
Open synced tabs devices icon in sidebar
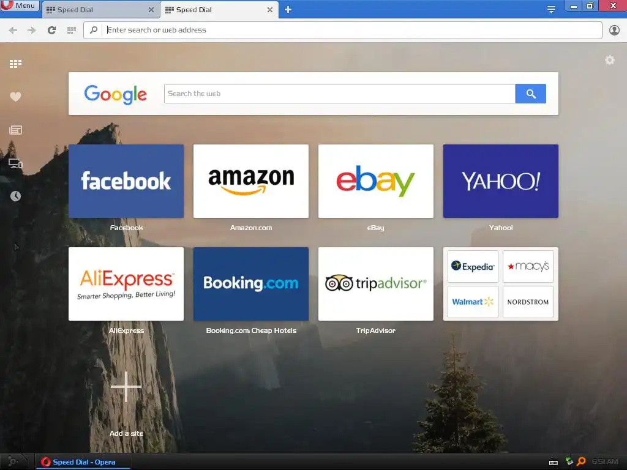coord(15,163)
